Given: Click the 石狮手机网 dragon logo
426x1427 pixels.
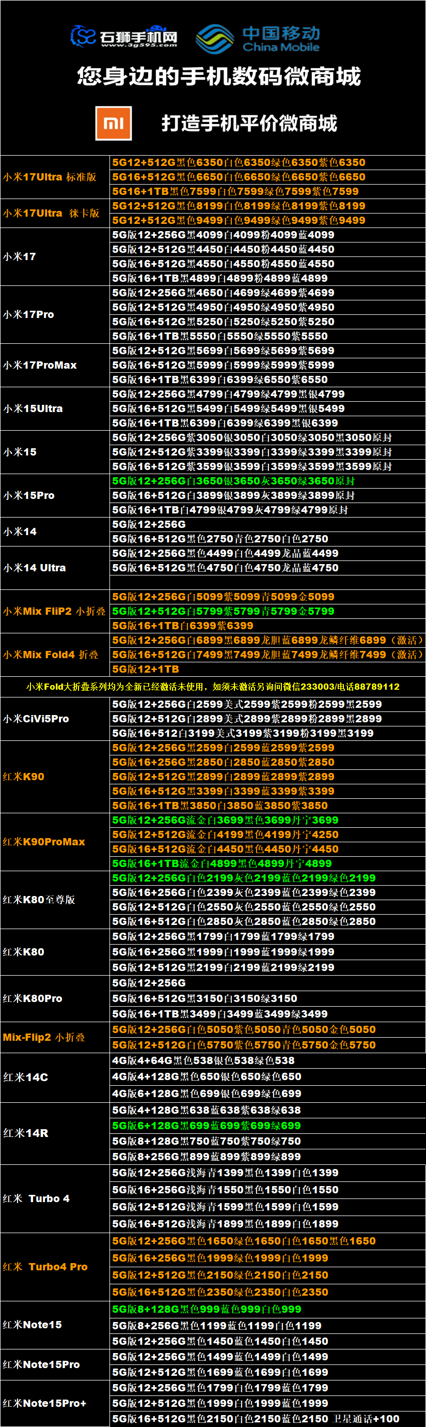Looking at the screenshot, I should click(x=84, y=37).
